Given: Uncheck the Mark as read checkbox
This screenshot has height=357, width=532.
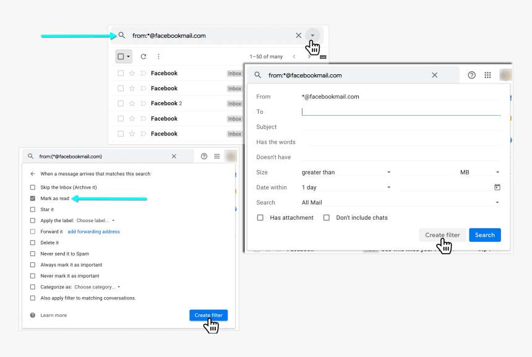Looking at the screenshot, I should [33, 198].
